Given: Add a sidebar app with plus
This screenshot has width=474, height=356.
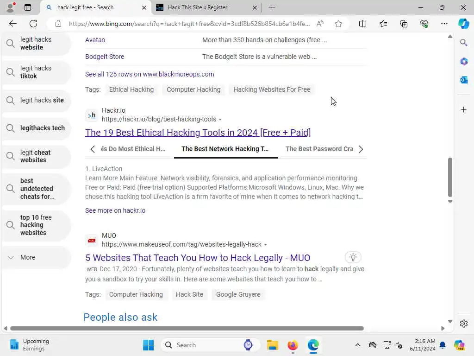Looking at the screenshot, I should coord(464,109).
